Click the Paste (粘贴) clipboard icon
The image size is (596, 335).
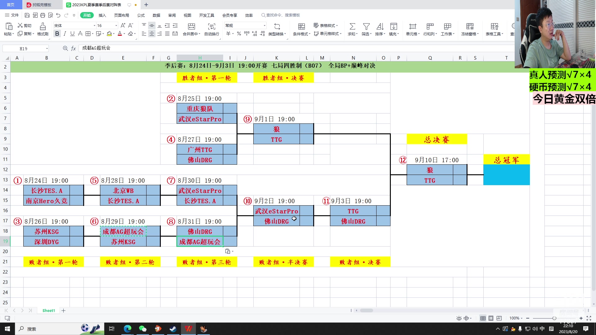pos(9,26)
